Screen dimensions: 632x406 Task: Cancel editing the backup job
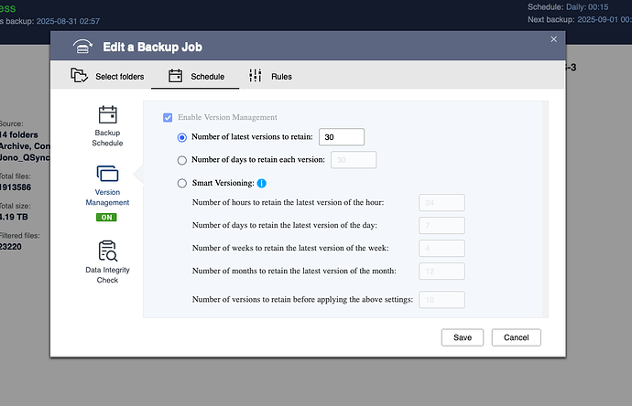click(x=517, y=337)
